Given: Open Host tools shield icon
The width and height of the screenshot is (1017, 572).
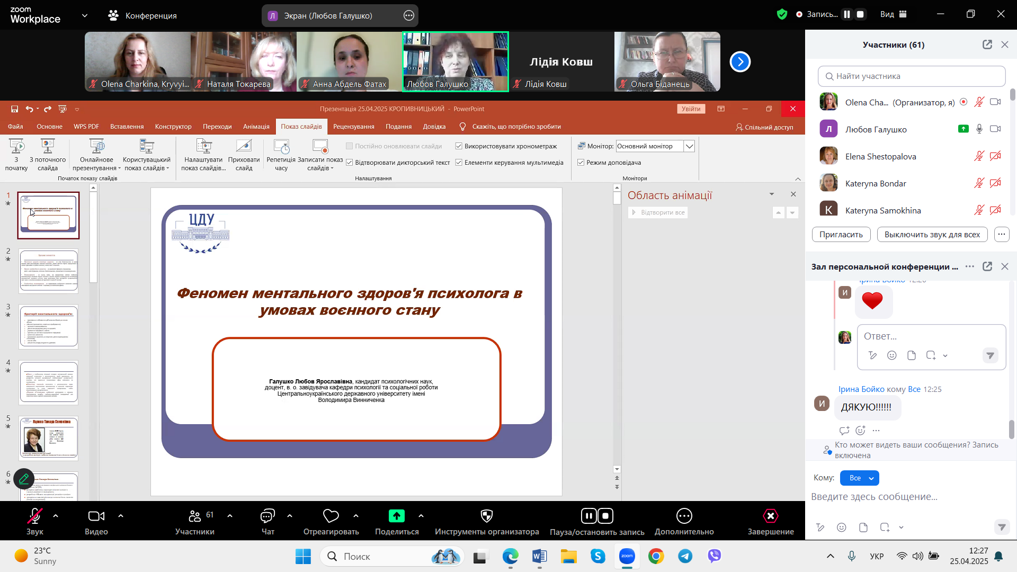Looking at the screenshot, I should [486, 516].
